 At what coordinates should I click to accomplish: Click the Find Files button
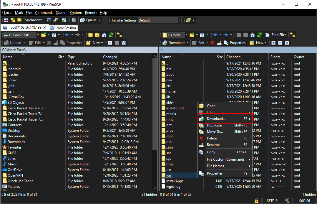(276, 35)
